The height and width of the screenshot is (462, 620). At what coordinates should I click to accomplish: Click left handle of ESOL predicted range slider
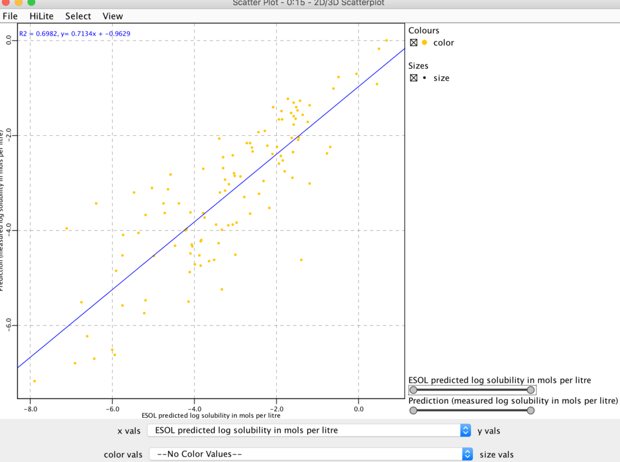413,390
